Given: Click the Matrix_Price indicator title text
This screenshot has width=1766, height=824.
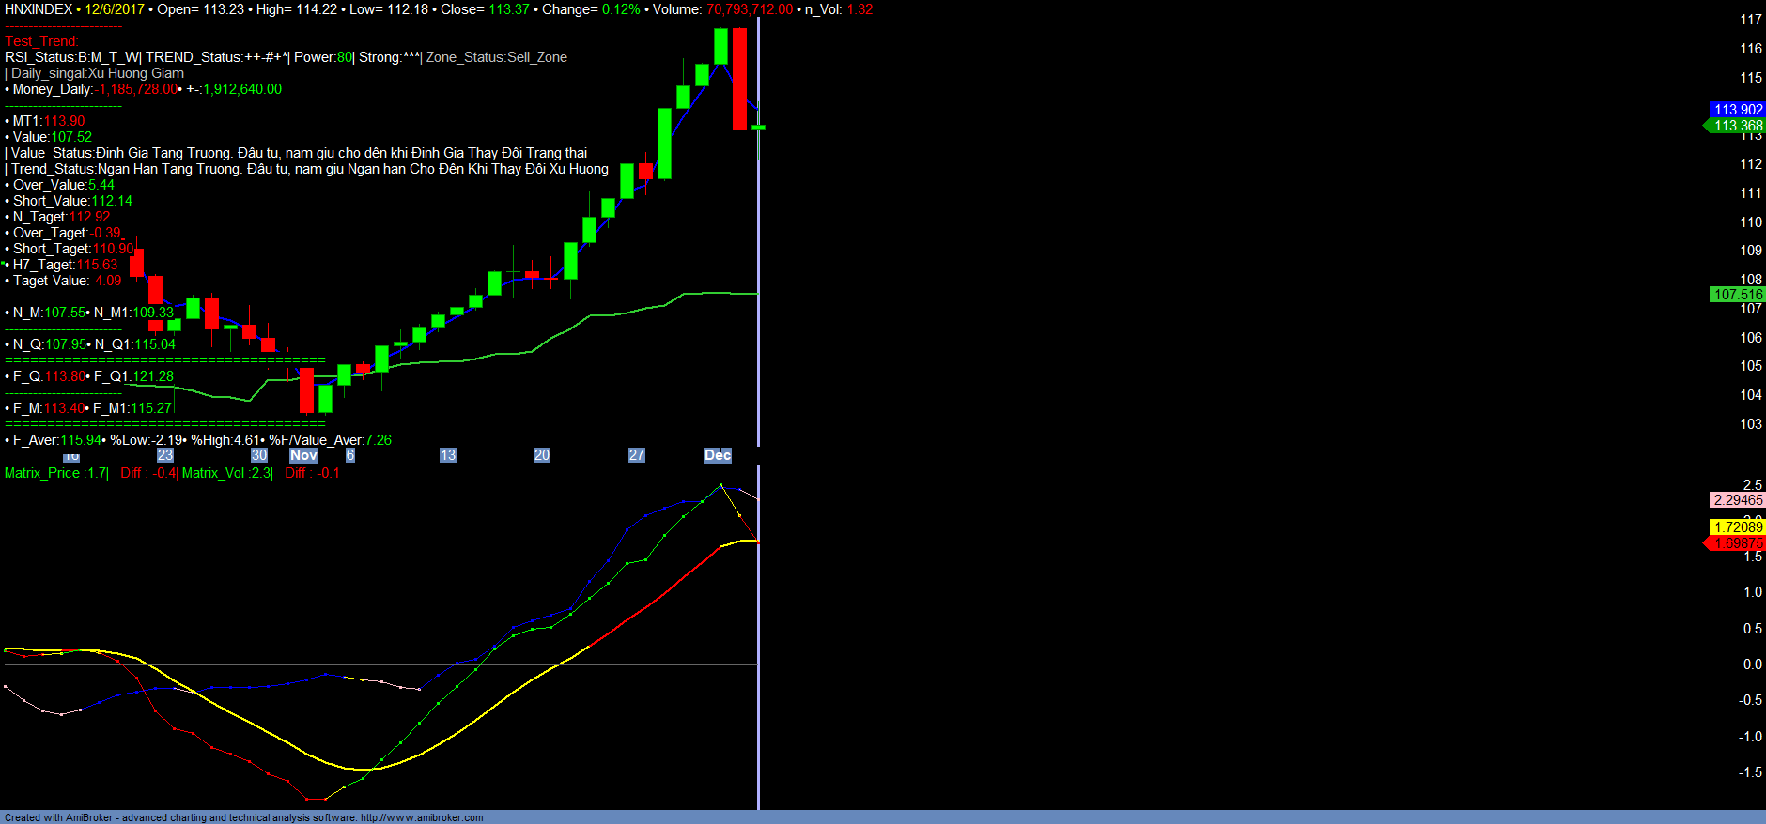Looking at the screenshot, I should pos(42,473).
